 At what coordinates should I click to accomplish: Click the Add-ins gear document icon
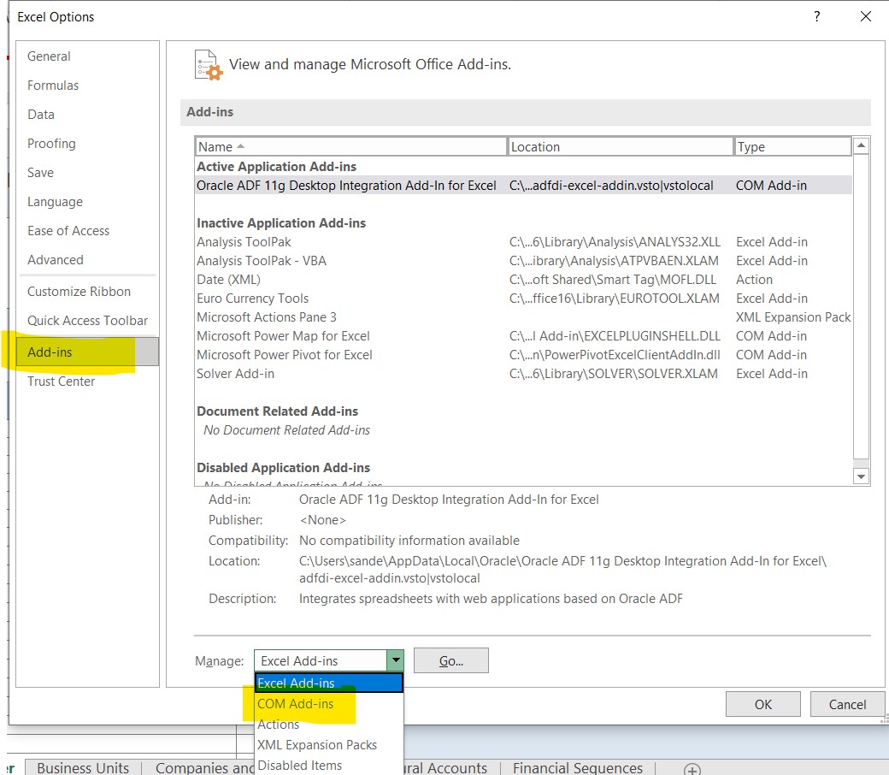(x=208, y=65)
